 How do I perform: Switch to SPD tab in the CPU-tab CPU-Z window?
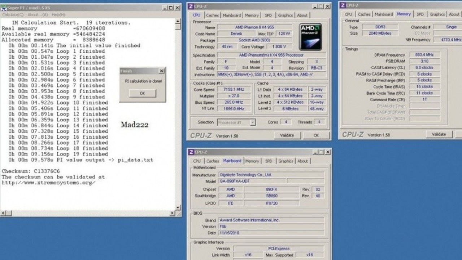268,15
